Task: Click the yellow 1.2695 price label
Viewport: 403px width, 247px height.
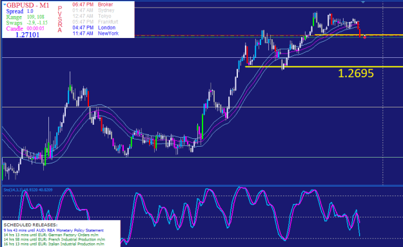Action: [x=356, y=73]
